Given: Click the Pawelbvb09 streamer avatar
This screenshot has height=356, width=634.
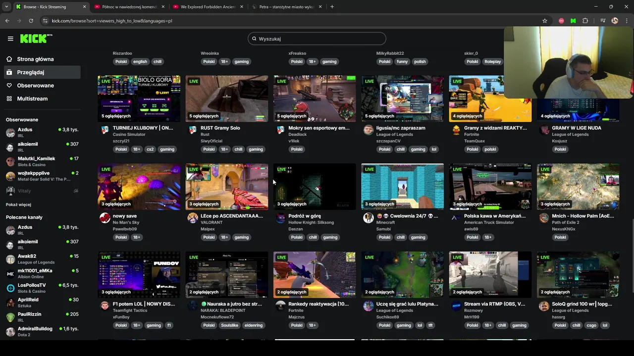Looking at the screenshot, I should click(x=105, y=218).
